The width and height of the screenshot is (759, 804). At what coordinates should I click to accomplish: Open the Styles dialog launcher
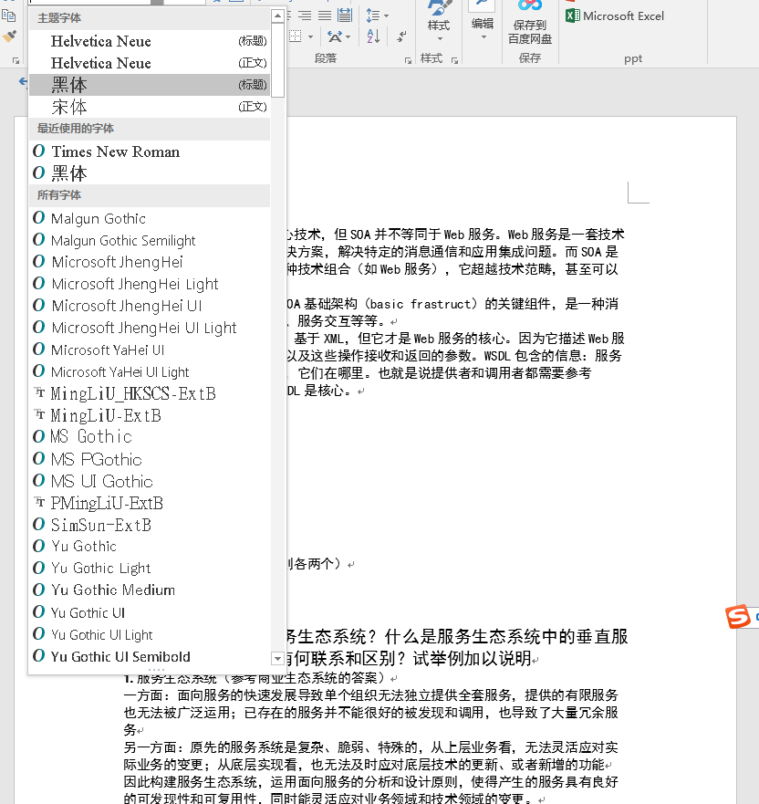click(x=454, y=59)
